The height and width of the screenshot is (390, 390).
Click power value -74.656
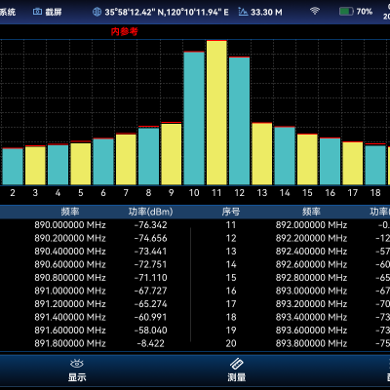pyautogui.click(x=151, y=238)
